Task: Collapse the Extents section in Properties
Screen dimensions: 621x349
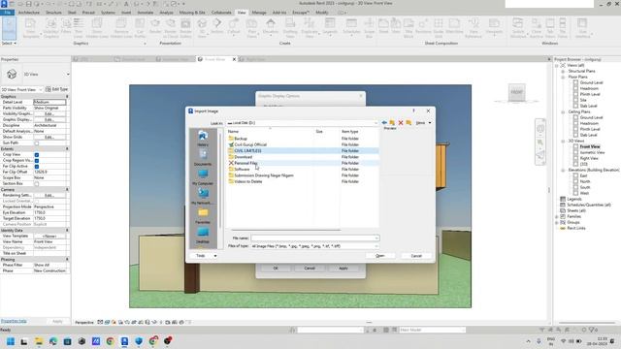Action: pyautogui.click(x=67, y=148)
